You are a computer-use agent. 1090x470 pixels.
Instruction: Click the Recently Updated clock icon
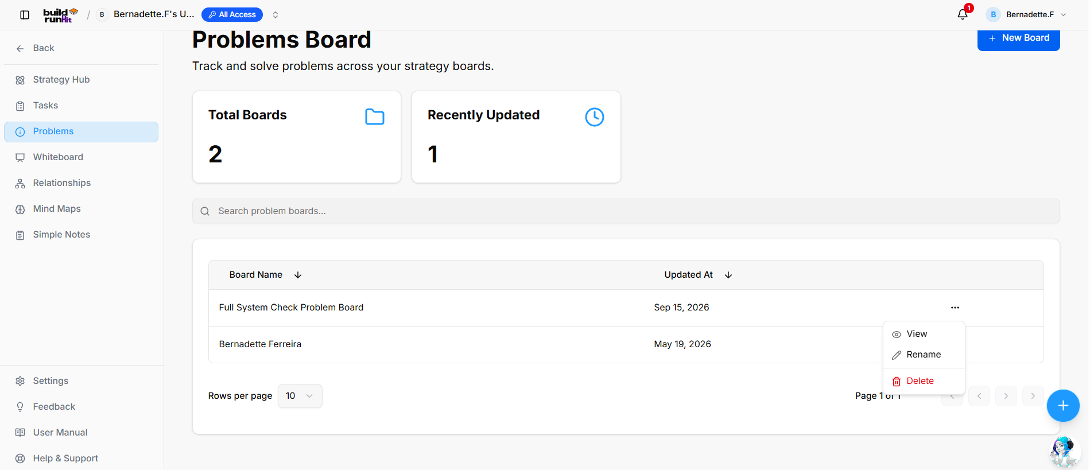(595, 116)
